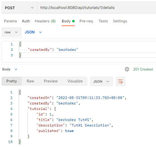Open the Settings tab
Image resolution: width=156 pixels, height=147 pixels.
click(120, 21)
